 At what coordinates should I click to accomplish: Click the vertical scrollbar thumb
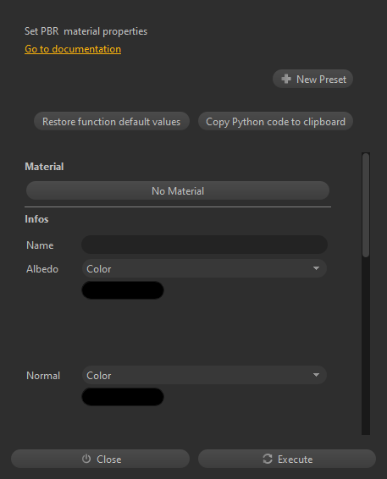pyautogui.click(x=366, y=205)
